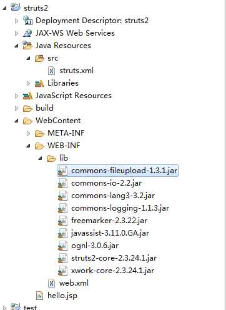Select the Libraries label

(x=63, y=83)
